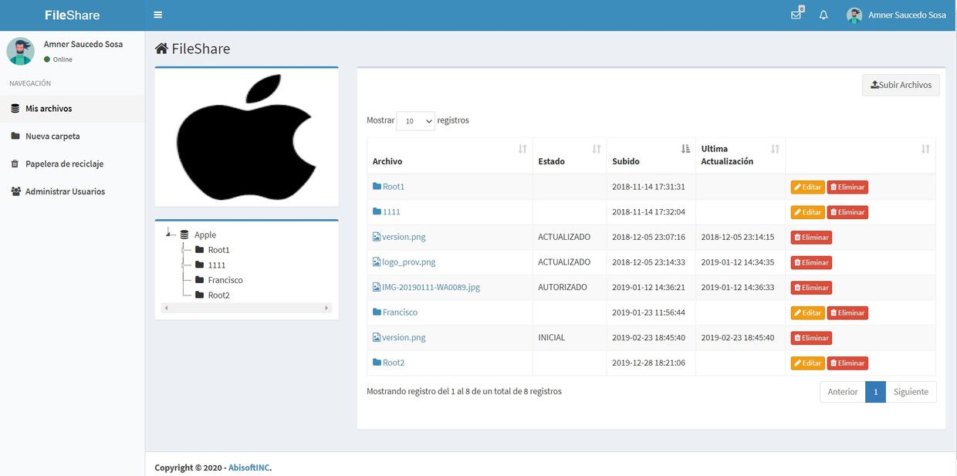Click page 1 pagination button

(x=875, y=392)
